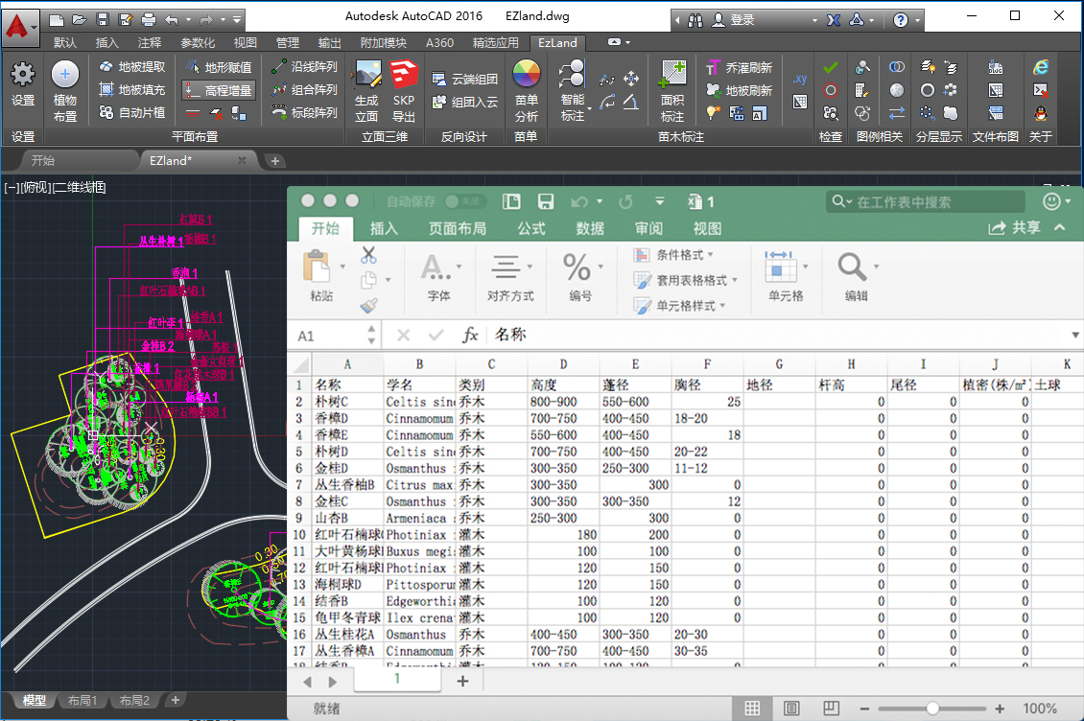
Task: Select column D header in Excel
Action: click(x=563, y=364)
